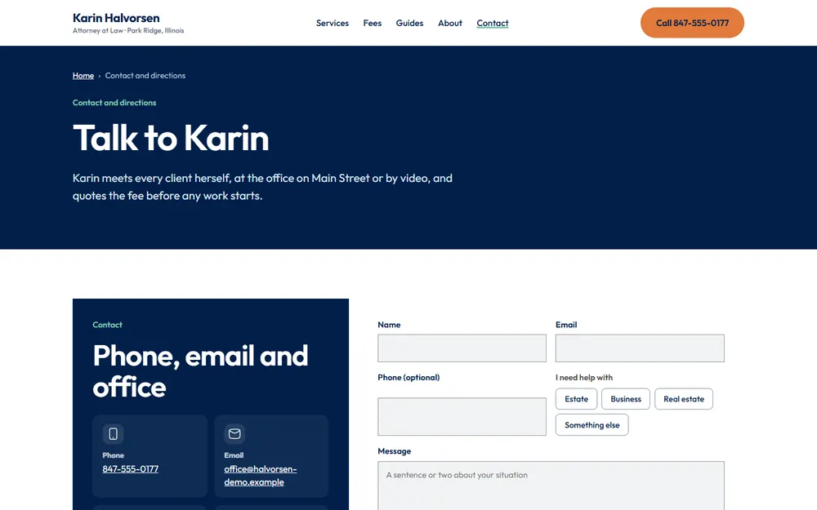Click into the Email input field
The image size is (817, 510).
[x=640, y=348]
